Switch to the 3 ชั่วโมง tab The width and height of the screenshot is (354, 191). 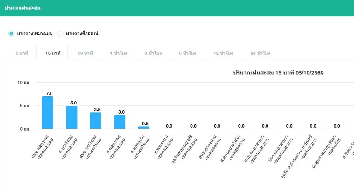coord(153,53)
